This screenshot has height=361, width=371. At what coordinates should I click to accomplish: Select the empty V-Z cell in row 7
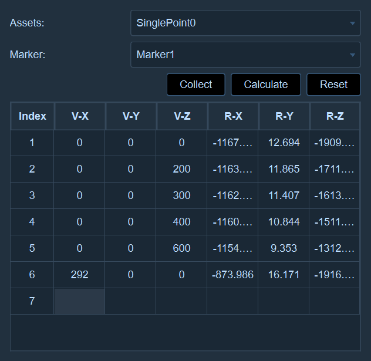pyautogui.click(x=181, y=301)
